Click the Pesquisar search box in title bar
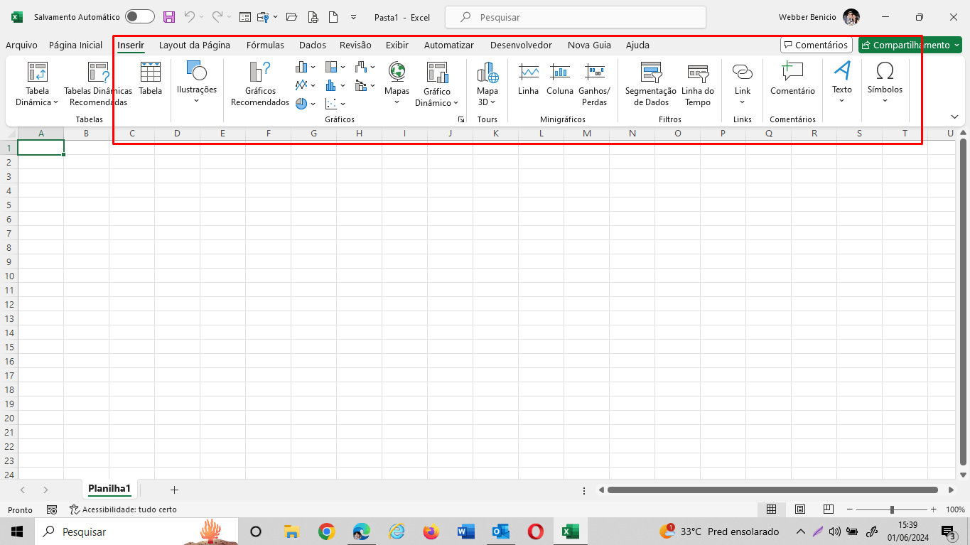The image size is (970, 545). [576, 17]
